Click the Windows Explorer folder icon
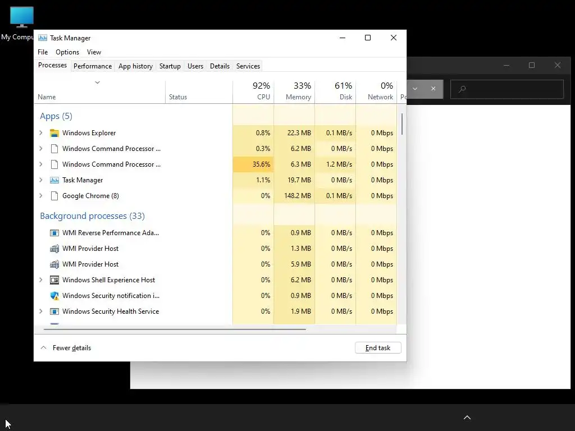 coord(54,133)
